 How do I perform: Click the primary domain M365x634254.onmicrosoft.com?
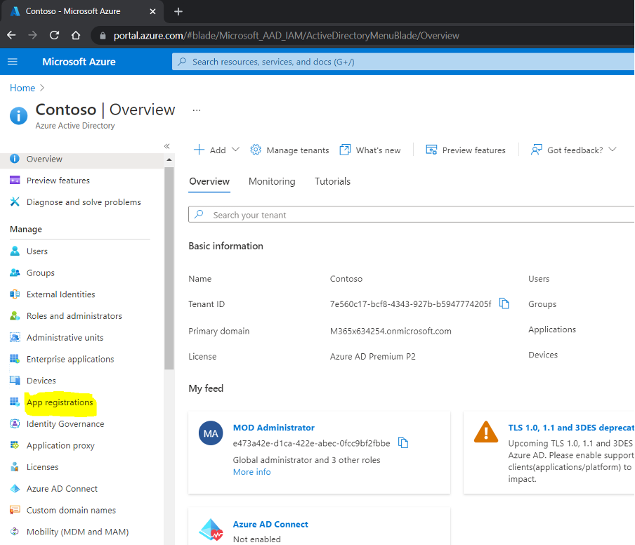(x=391, y=331)
